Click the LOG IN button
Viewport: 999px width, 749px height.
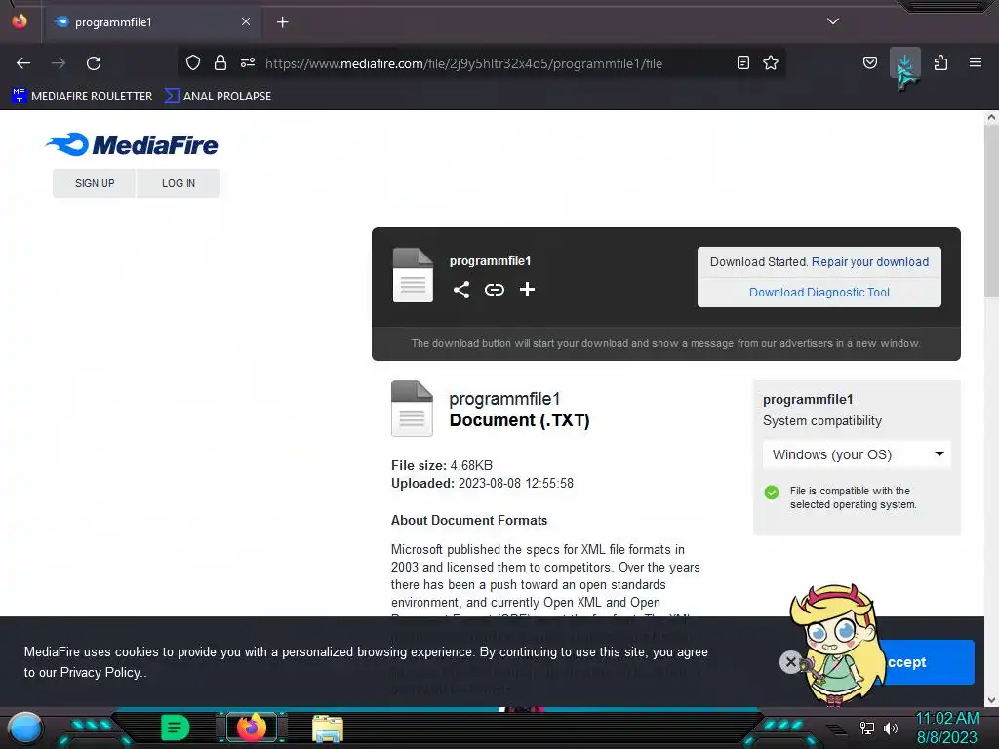coord(179,183)
